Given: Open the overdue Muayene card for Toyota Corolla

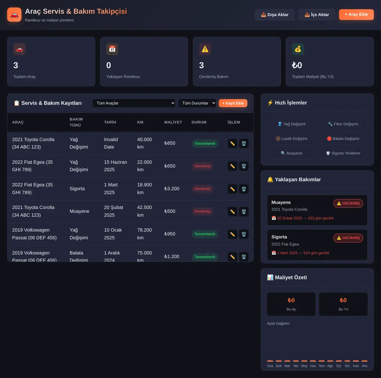Looking at the screenshot, I should click(x=317, y=210).
